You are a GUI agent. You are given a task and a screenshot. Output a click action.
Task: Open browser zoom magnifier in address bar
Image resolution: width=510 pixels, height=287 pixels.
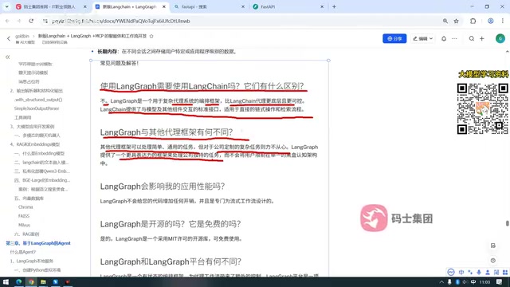point(445,21)
